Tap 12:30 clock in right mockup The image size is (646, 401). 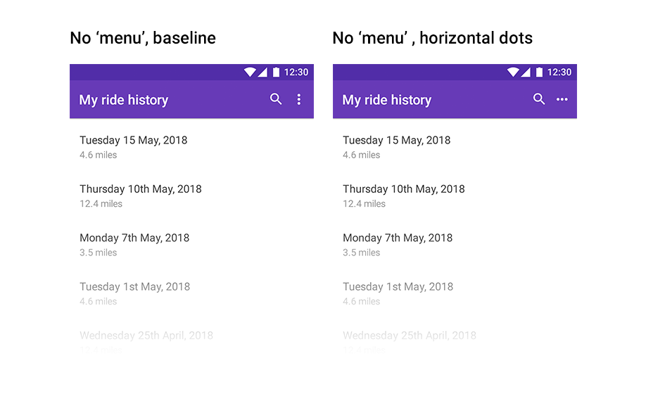[559, 72]
